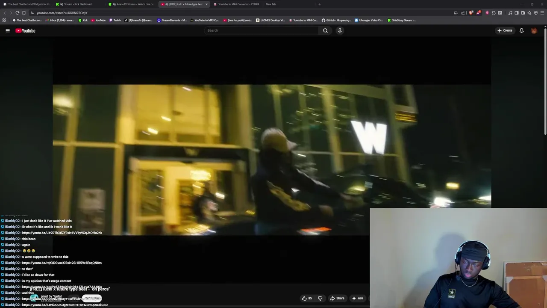The image size is (547, 308).
Task: Close the lucki x future type beat tab
Action: (x=206, y=4)
